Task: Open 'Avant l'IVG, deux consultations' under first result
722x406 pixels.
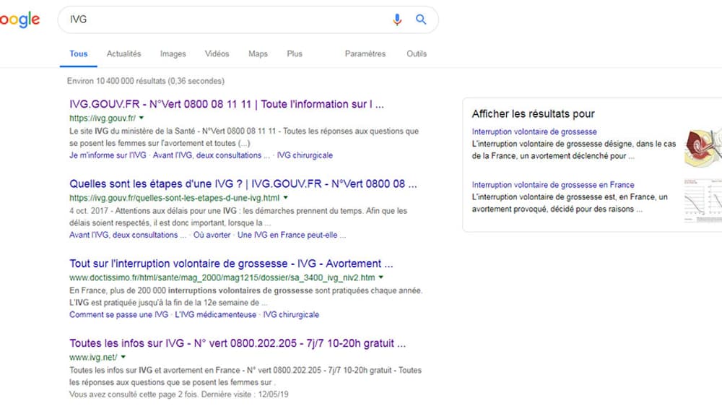Action: point(212,155)
